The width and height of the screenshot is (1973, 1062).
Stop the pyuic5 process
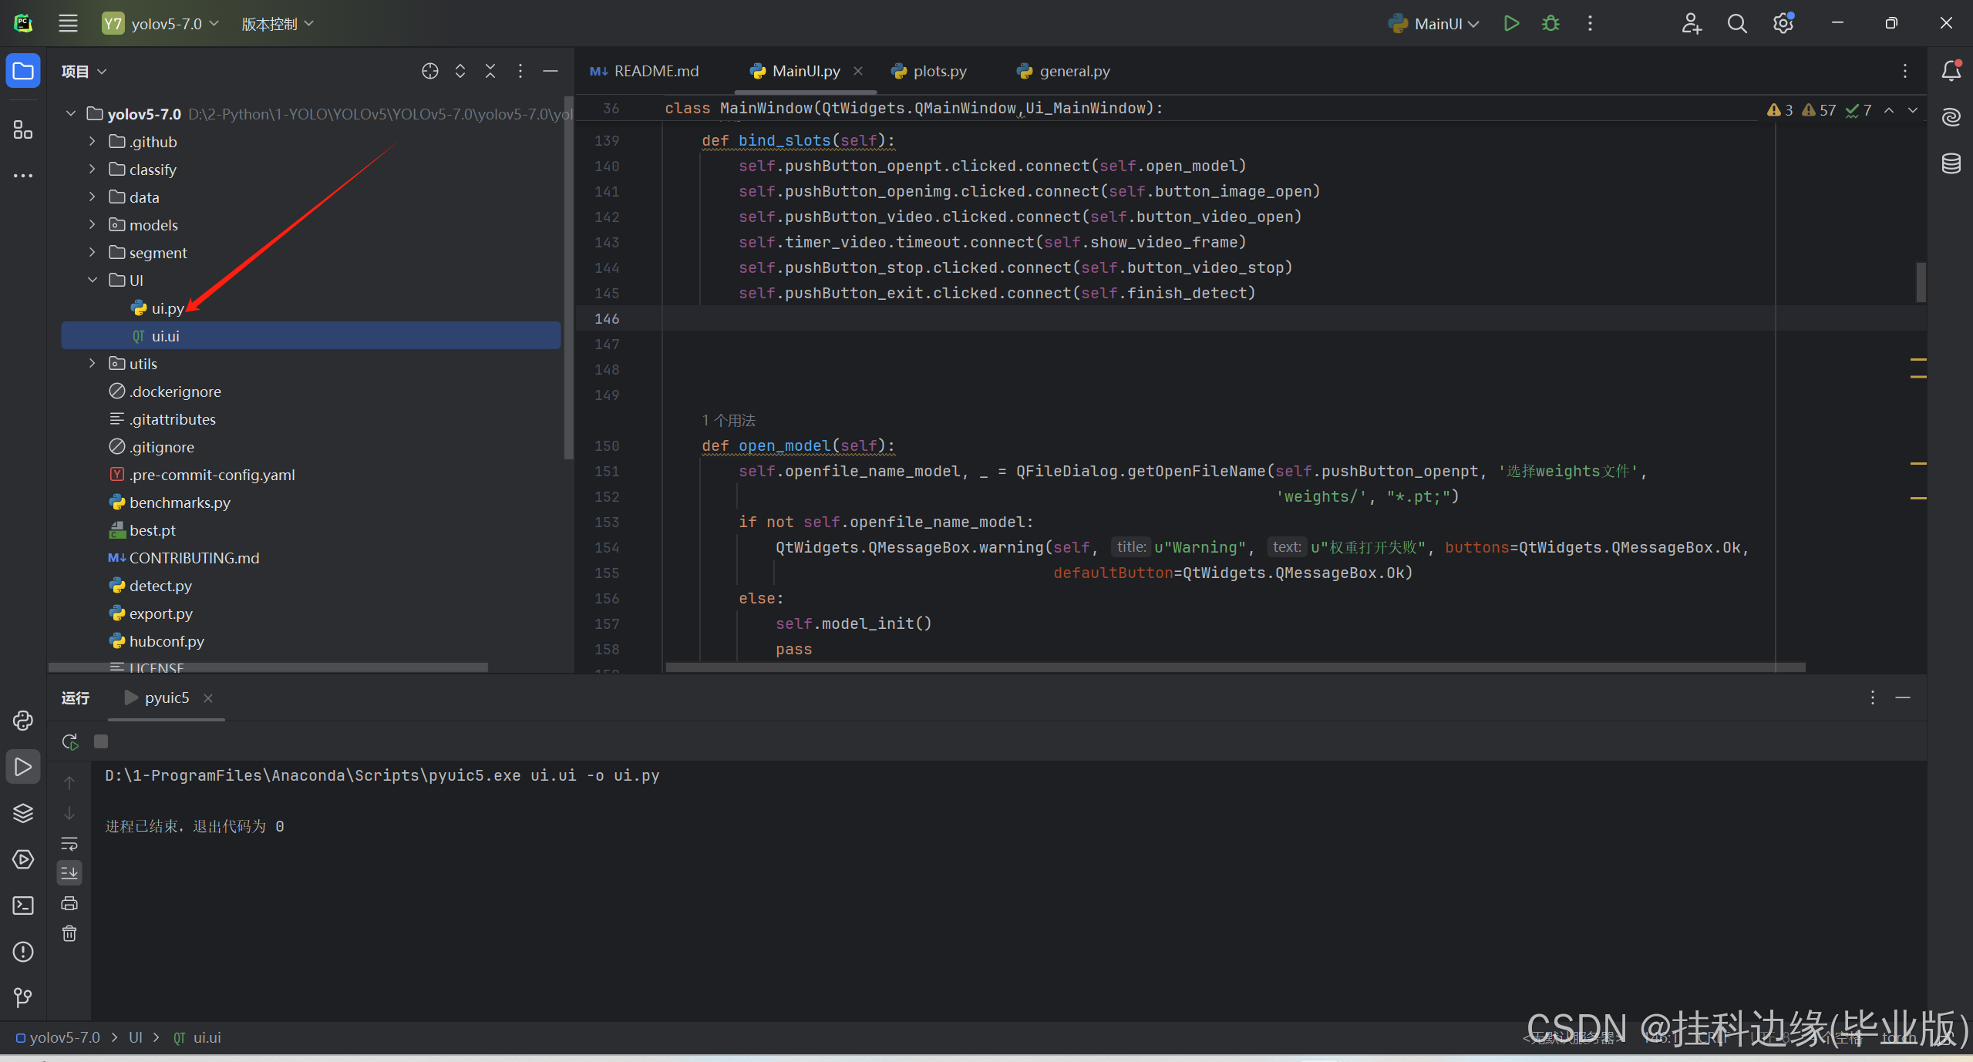(101, 741)
